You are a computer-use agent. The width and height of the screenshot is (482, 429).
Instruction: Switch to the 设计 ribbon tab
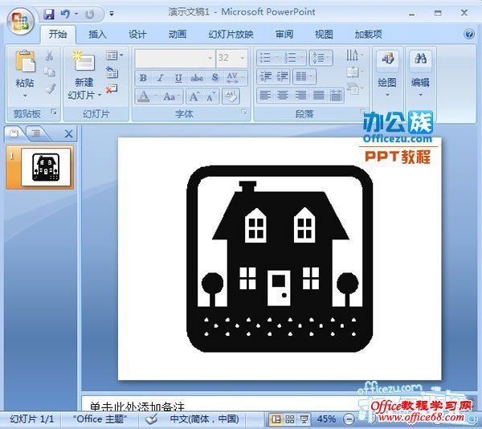pyautogui.click(x=137, y=34)
